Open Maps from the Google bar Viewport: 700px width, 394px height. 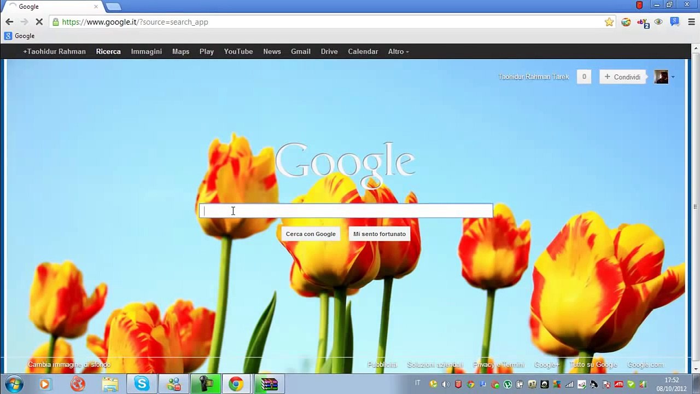pyautogui.click(x=180, y=51)
